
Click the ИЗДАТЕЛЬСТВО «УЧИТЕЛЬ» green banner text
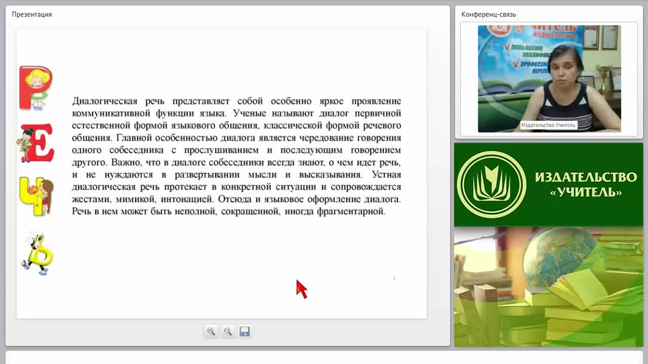(586, 185)
